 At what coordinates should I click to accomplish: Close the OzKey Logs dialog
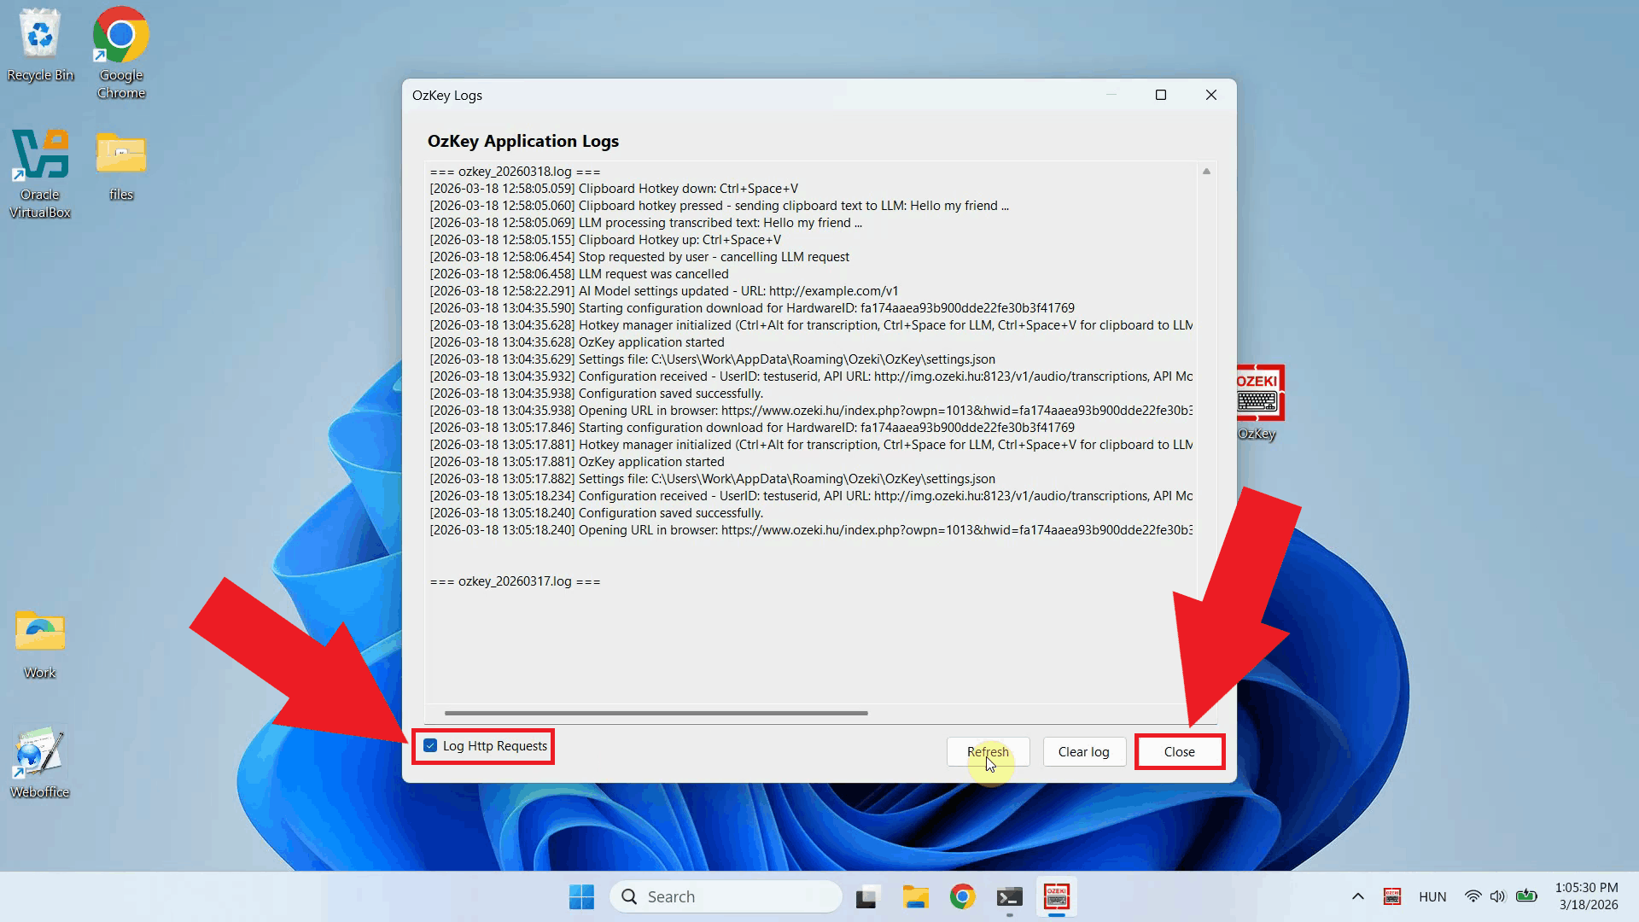[1179, 751]
